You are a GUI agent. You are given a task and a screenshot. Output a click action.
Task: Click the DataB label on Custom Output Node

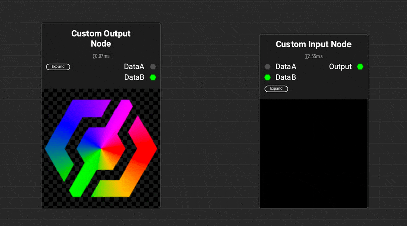click(134, 78)
